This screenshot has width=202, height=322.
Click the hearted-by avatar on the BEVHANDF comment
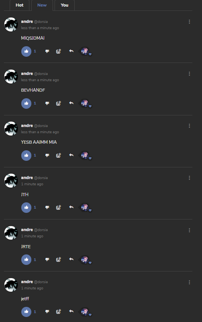(x=84, y=103)
